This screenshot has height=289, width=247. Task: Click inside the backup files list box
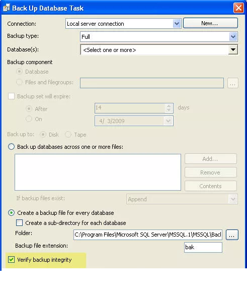coord(98,172)
